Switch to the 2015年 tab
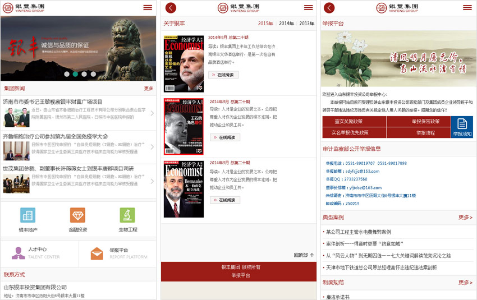Screen dimensions: 477x300 (x=265, y=24)
